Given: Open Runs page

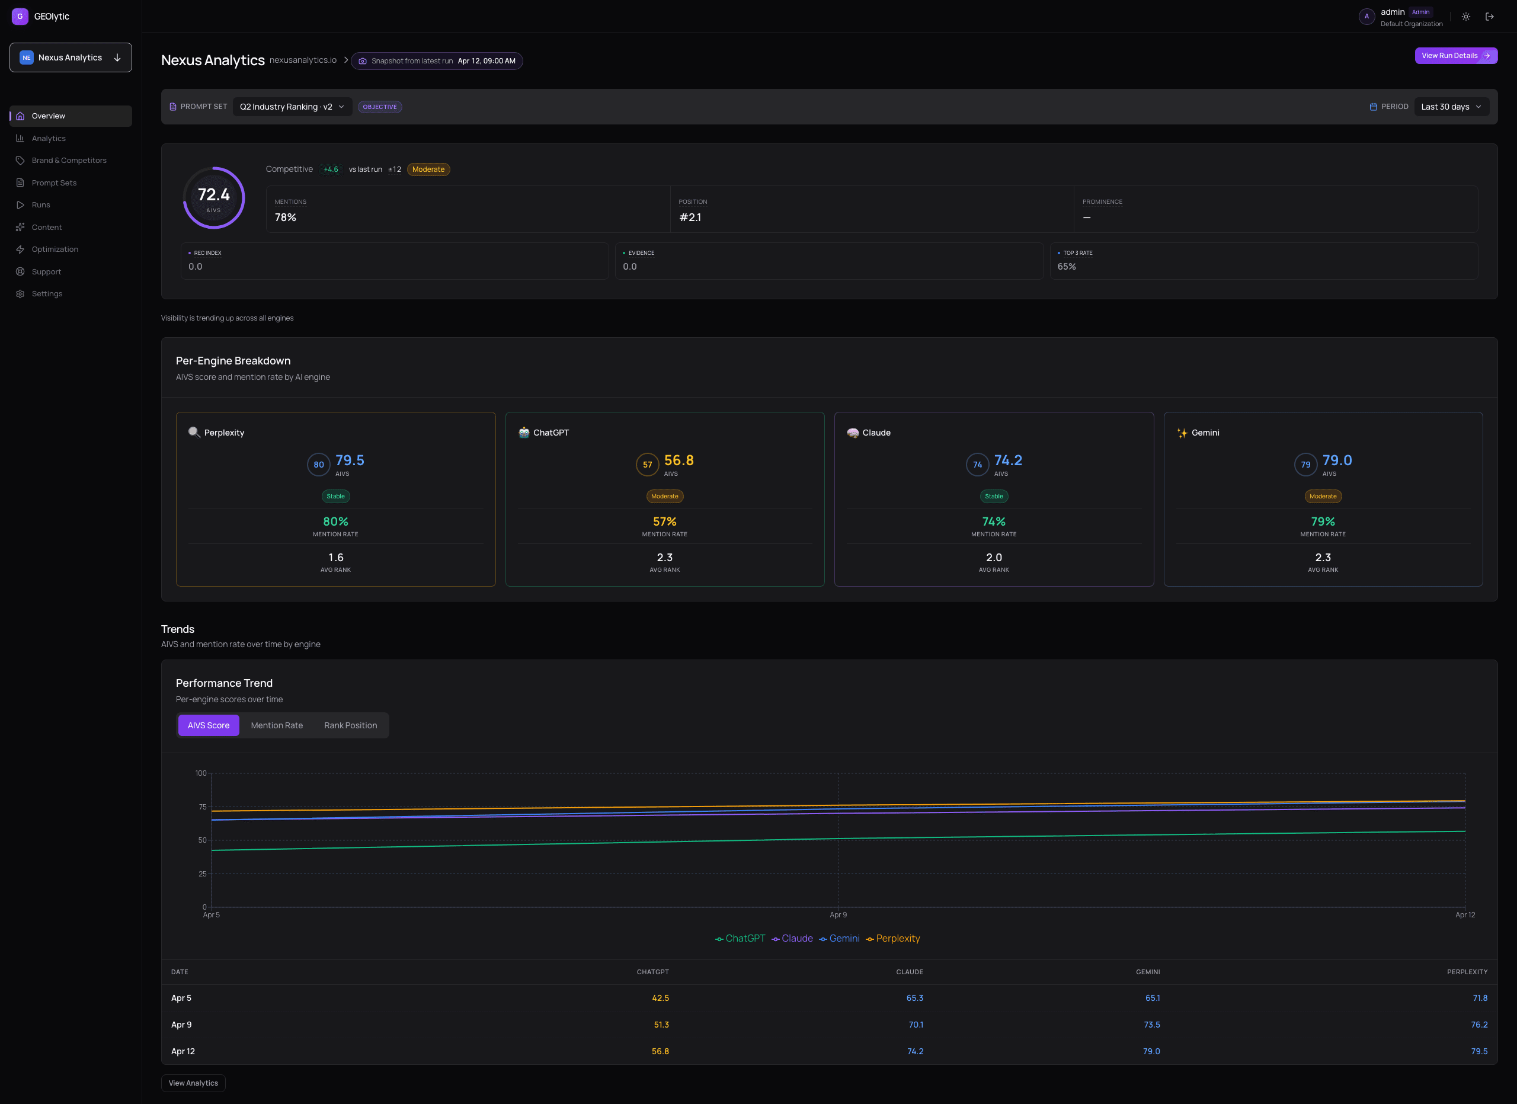Looking at the screenshot, I should pos(71,204).
